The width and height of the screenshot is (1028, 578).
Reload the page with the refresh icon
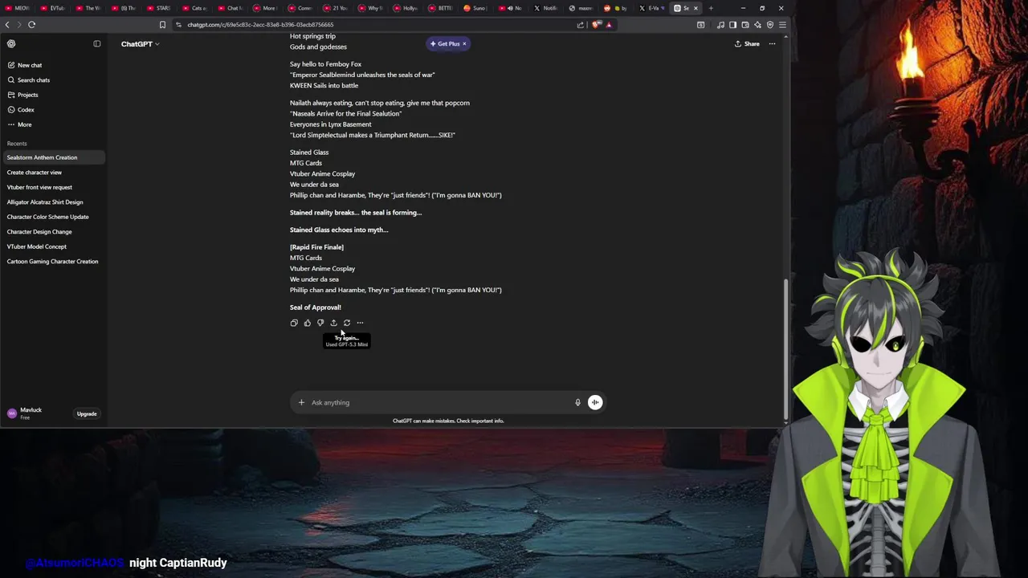32,24
